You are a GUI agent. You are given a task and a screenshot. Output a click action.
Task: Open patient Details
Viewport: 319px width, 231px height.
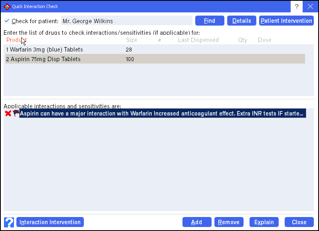(242, 21)
